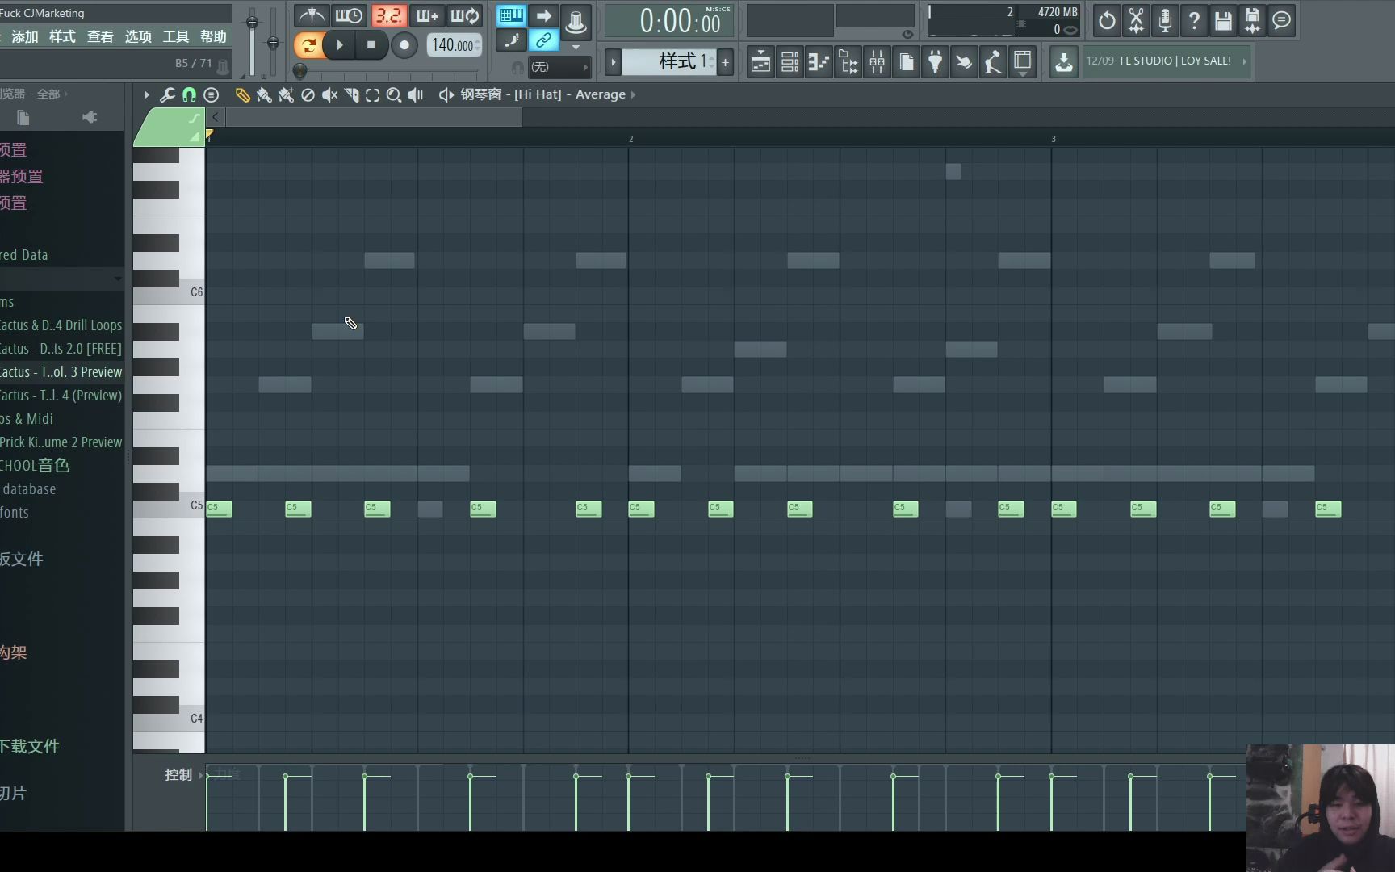Toggle wait for input before recording
This screenshot has height=872, width=1395.
click(349, 15)
